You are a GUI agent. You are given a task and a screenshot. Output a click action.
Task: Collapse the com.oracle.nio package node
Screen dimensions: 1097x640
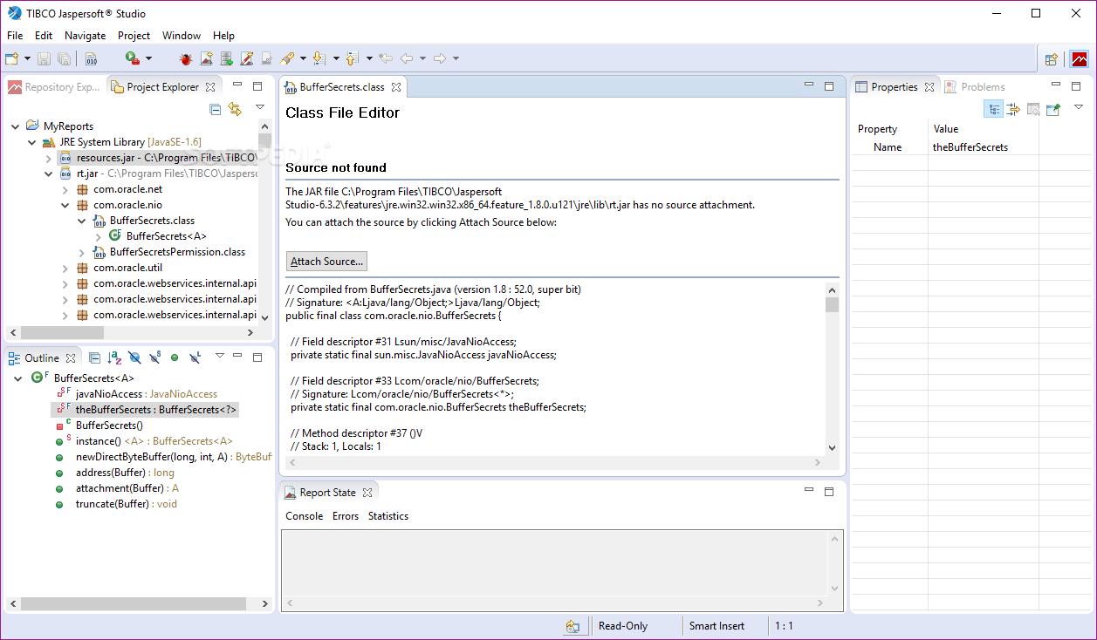65,206
